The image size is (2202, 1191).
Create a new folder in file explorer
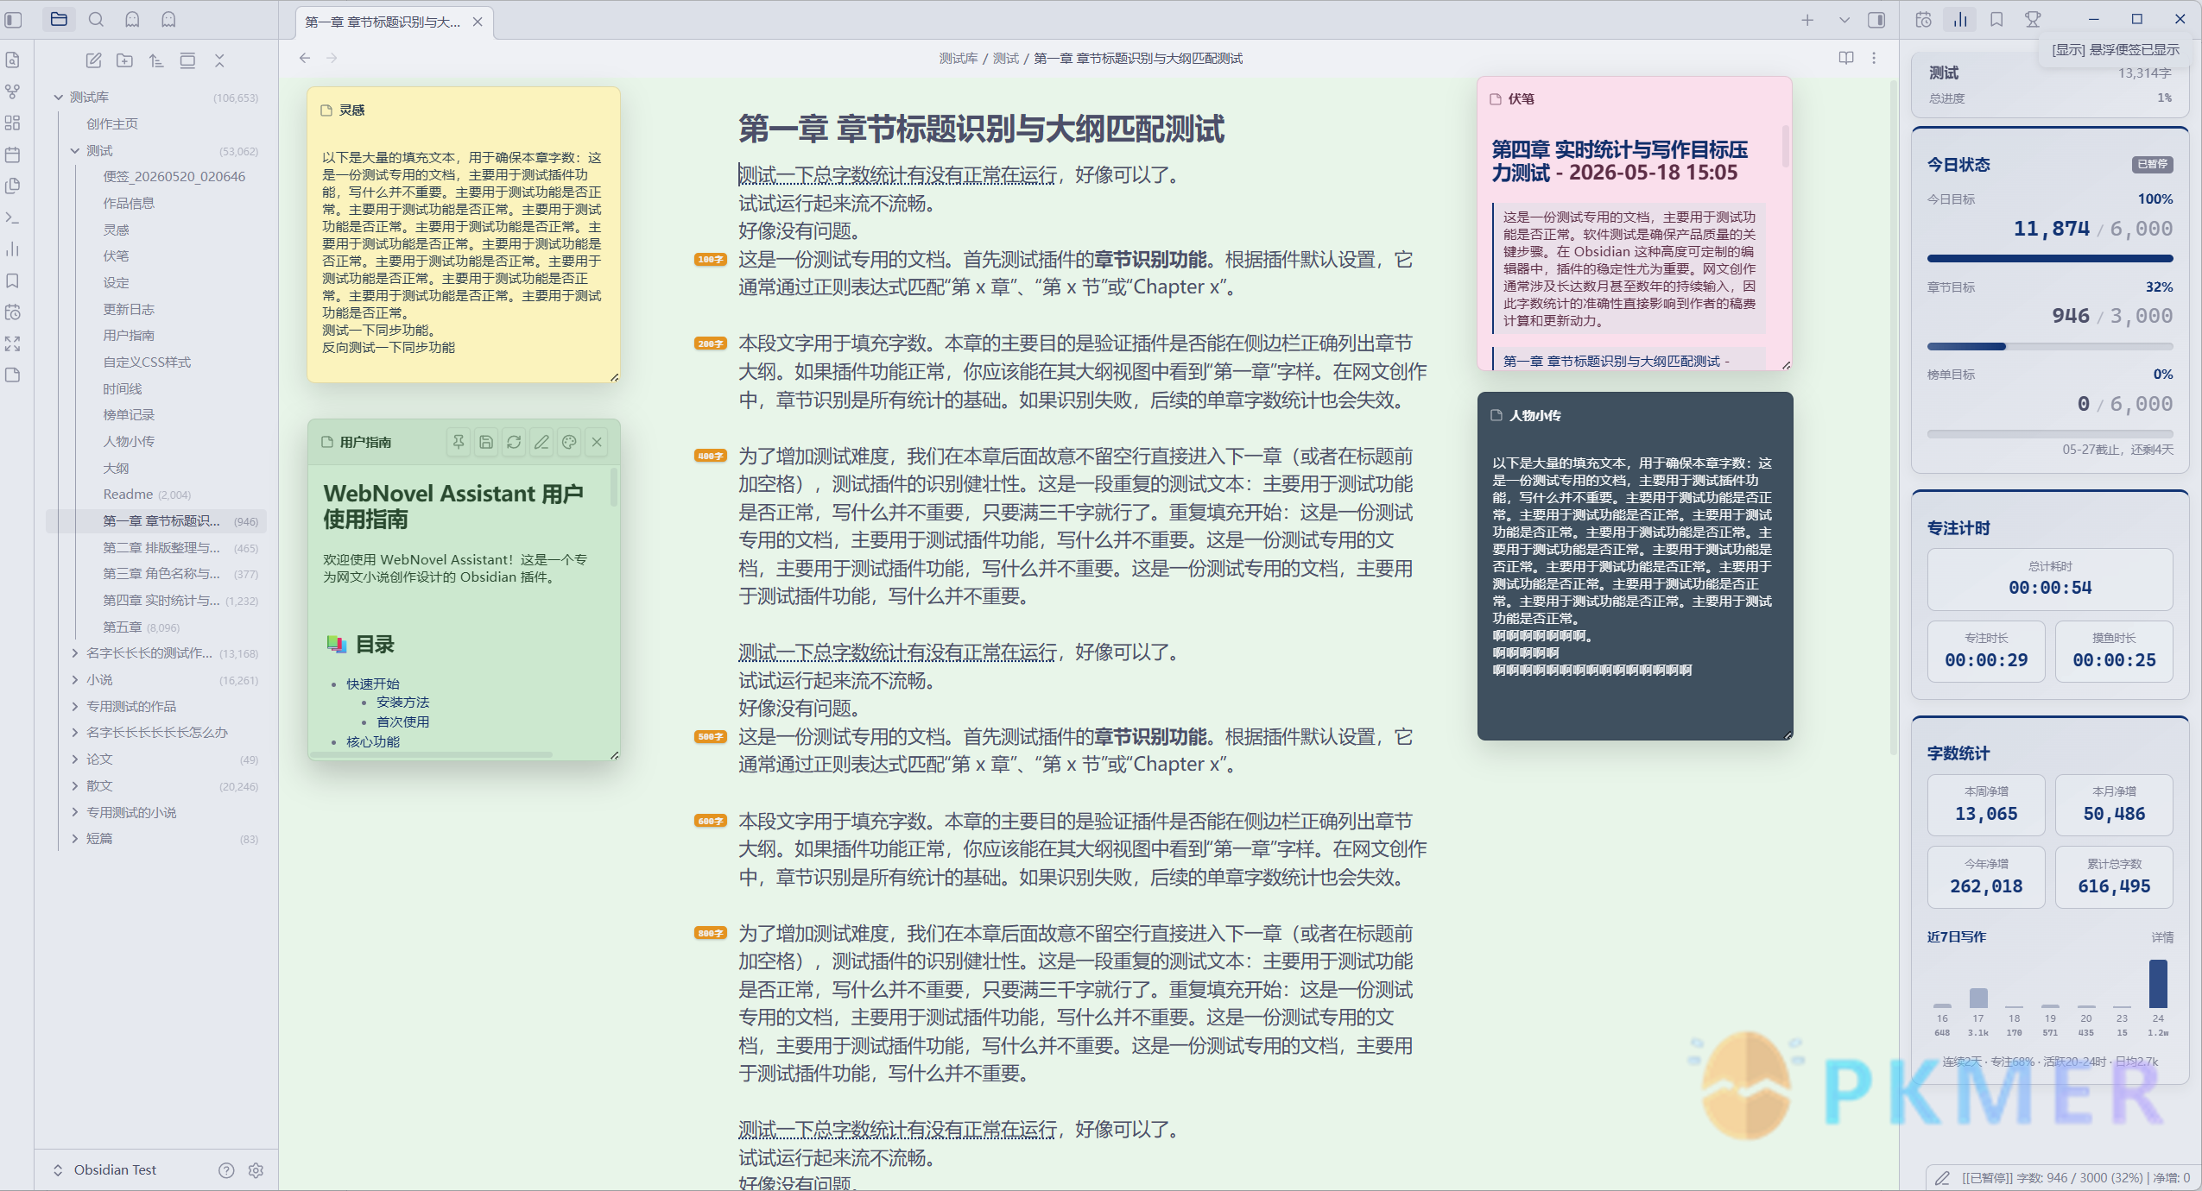click(125, 60)
